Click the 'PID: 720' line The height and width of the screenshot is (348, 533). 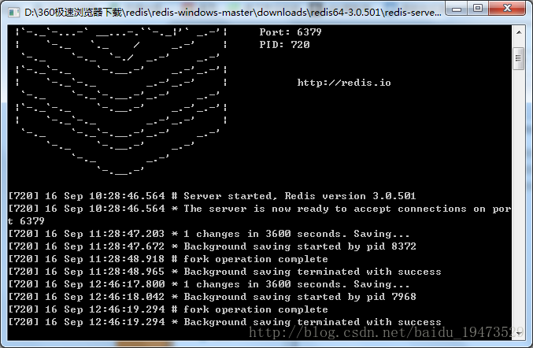coord(284,45)
